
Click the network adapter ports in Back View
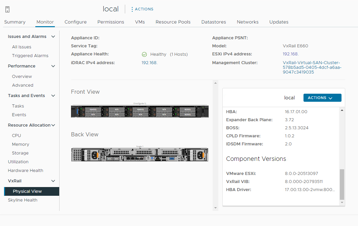click(x=135, y=159)
